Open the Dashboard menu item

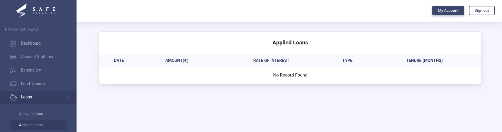(31, 43)
